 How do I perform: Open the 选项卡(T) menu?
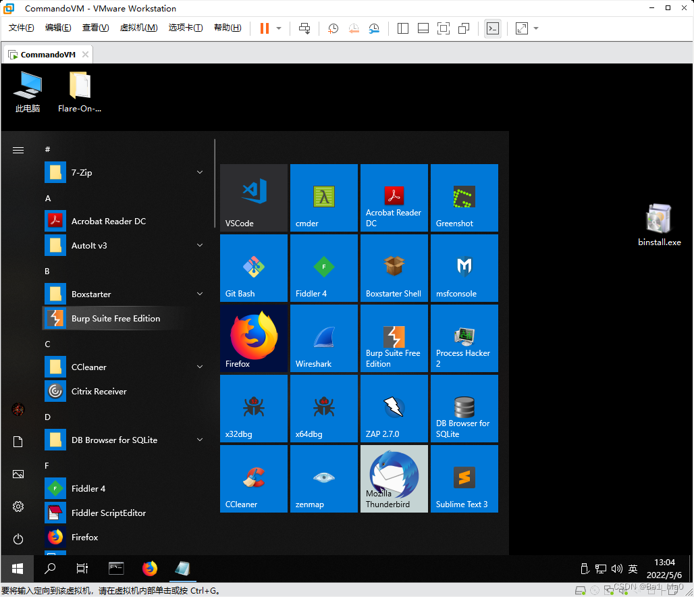tap(186, 28)
